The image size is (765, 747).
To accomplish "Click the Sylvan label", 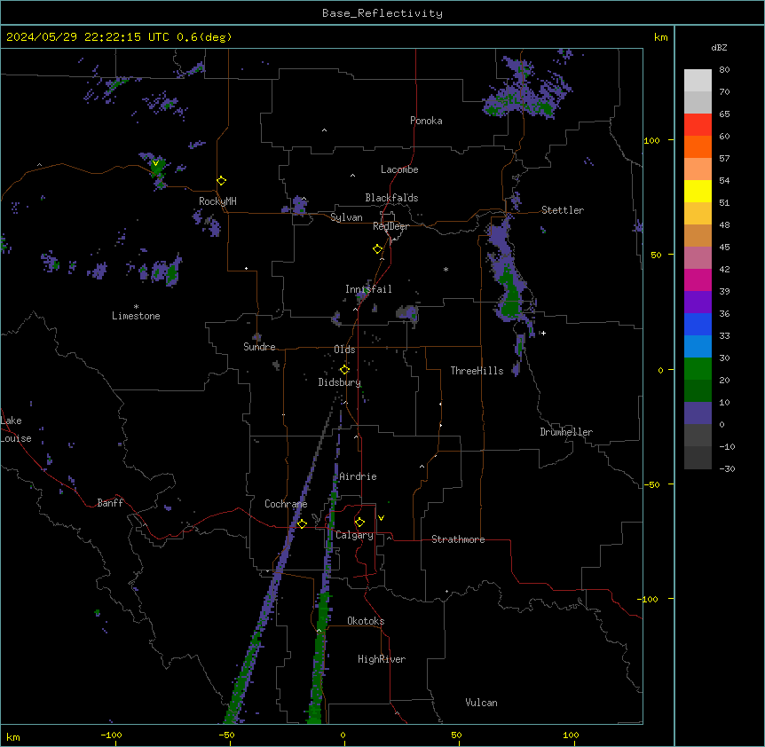I will [x=346, y=217].
